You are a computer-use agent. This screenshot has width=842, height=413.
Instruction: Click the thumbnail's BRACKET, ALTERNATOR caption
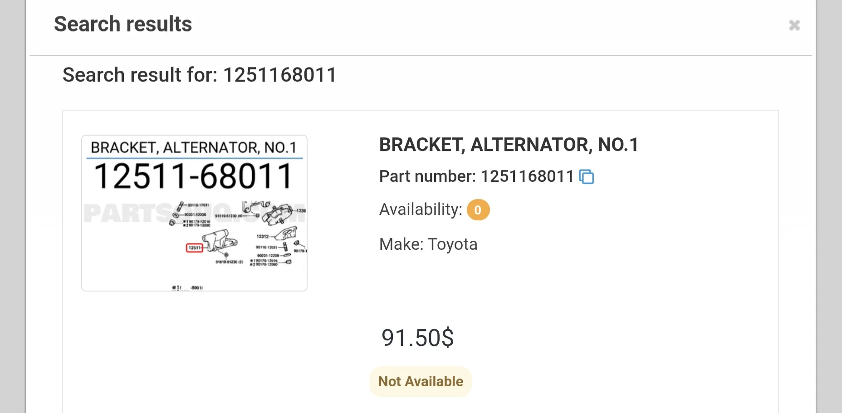[194, 148]
